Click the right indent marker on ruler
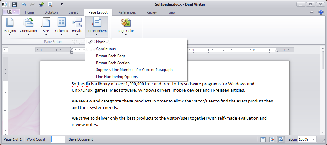This screenshot has width=327, height=145. [276, 50]
